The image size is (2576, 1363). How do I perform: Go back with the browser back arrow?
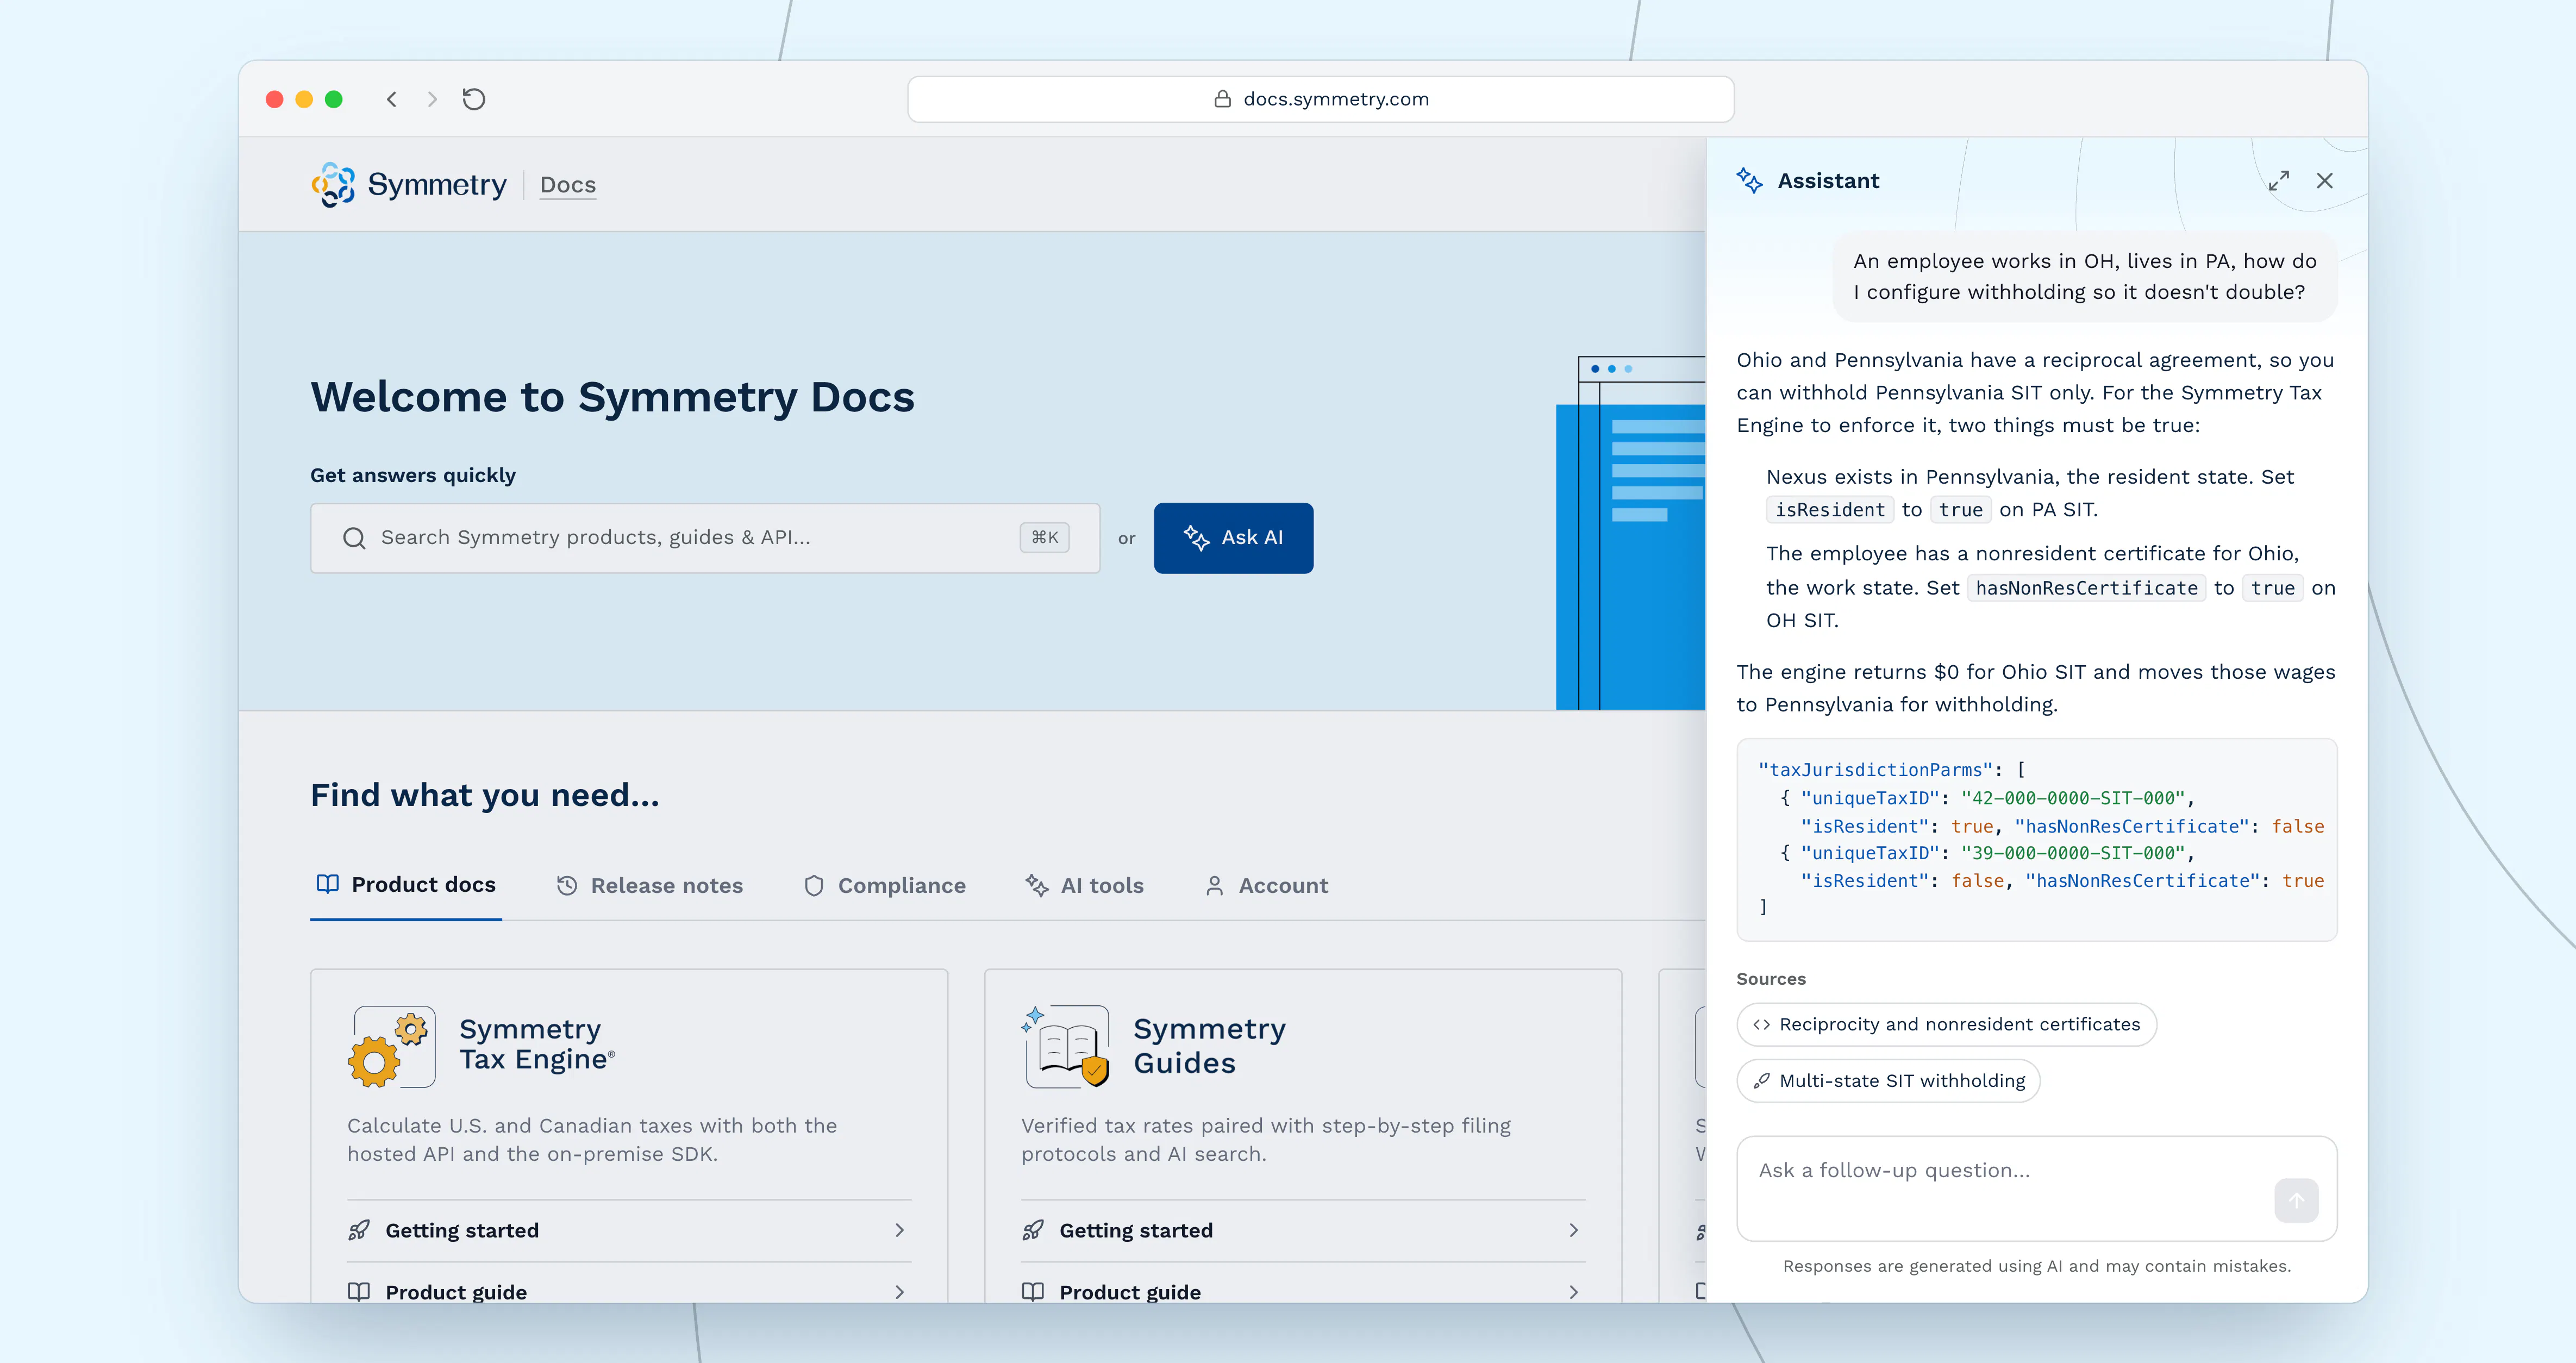click(x=392, y=99)
